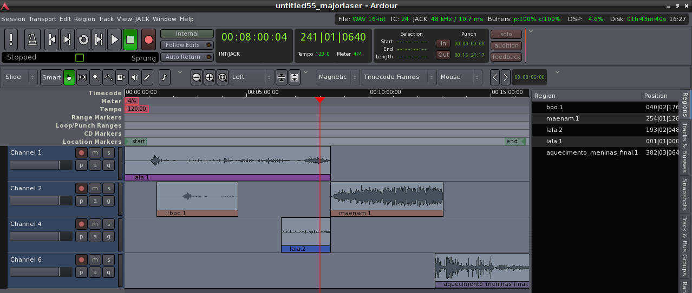Viewport: 692px width, 293px height.
Task: Select the Range tool
Action: [82, 77]
